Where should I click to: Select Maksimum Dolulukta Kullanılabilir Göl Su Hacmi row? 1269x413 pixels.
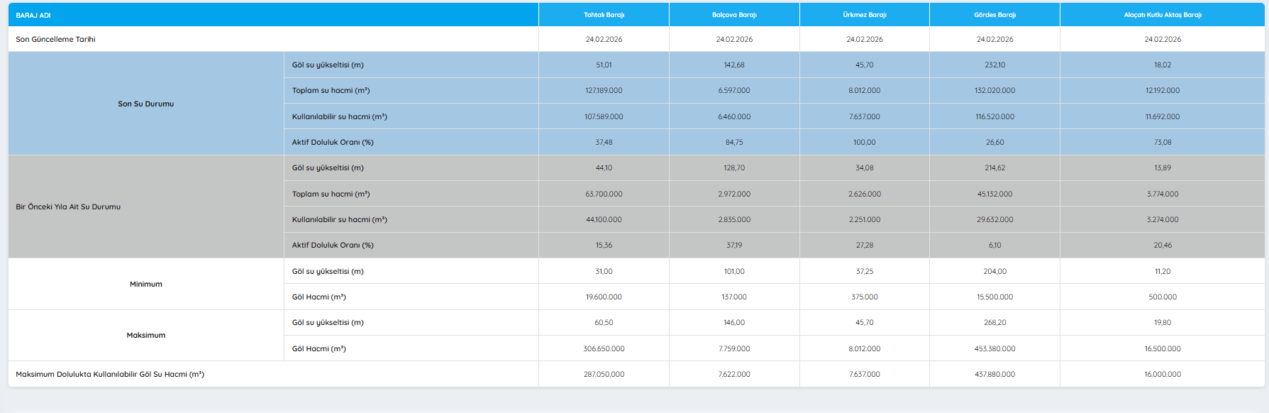[110, 375]
